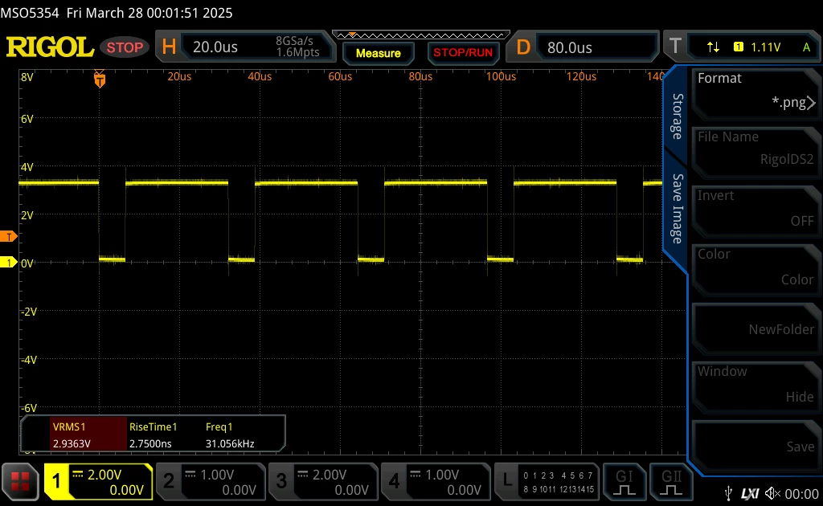Click the orange trigger level T marker on left
The image size is (823, 506).
coord(8,236)
